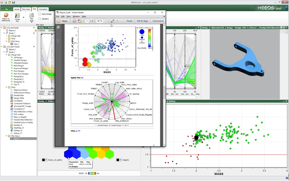
Task: Open the Create Plot dropdown arrow
Action: pyautogui.click(x=23, y=17)
